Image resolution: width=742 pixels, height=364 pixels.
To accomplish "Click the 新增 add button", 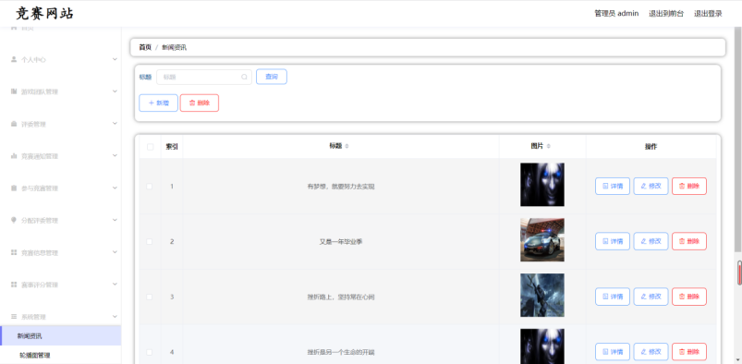I will (x=159, y=103).
